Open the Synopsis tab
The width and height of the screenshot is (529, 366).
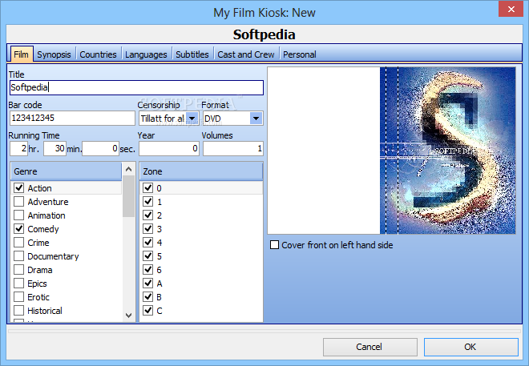pos(54,54)
